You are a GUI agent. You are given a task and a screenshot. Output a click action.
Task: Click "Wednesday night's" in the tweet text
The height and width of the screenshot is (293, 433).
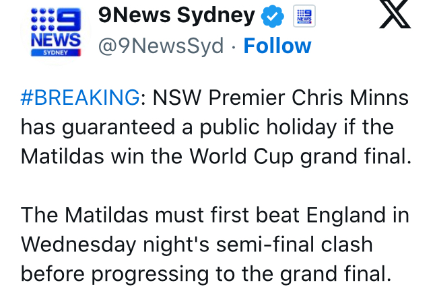[x=104, y=244]
